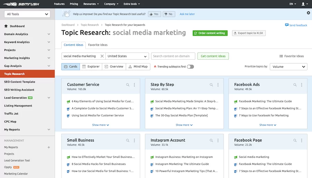Click search icon on Facebook Page card
Image resolution: width=312 pixels, height=178 pixels.
tap(295, 141)
